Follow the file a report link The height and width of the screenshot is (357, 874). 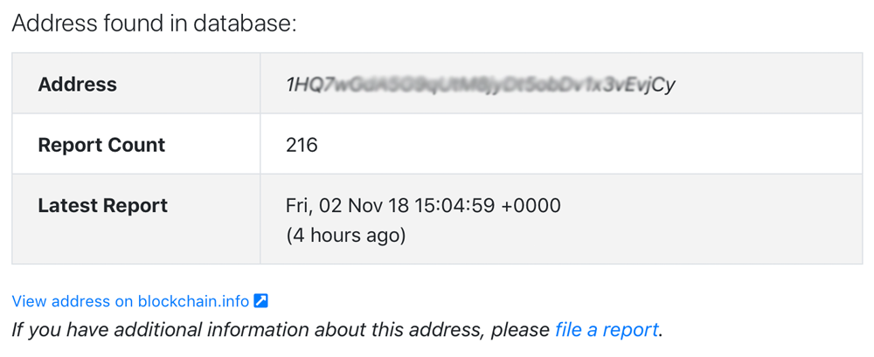(607, 330)
